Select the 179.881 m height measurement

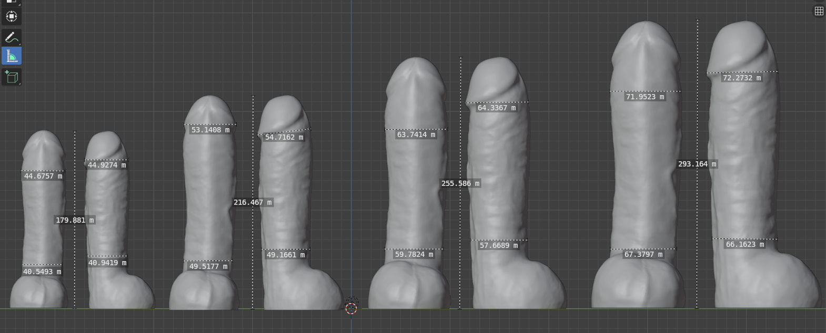tap(75, 220)
